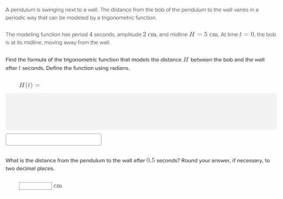Click the "cm" unit label beside answer box
This screenshot has width=283, height=199.
[x=58, y=186]
